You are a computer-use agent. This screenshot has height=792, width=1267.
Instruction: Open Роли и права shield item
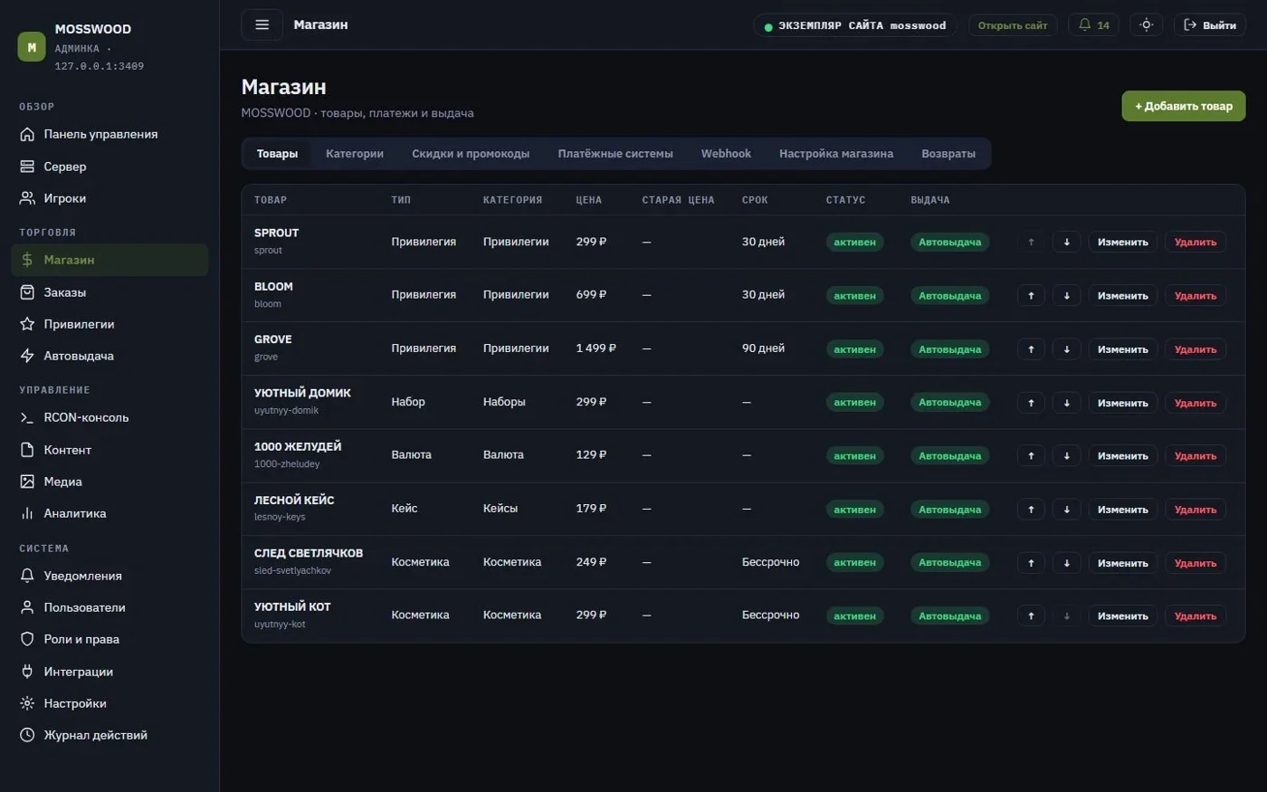pyautogui.click(x=110, y=639)
